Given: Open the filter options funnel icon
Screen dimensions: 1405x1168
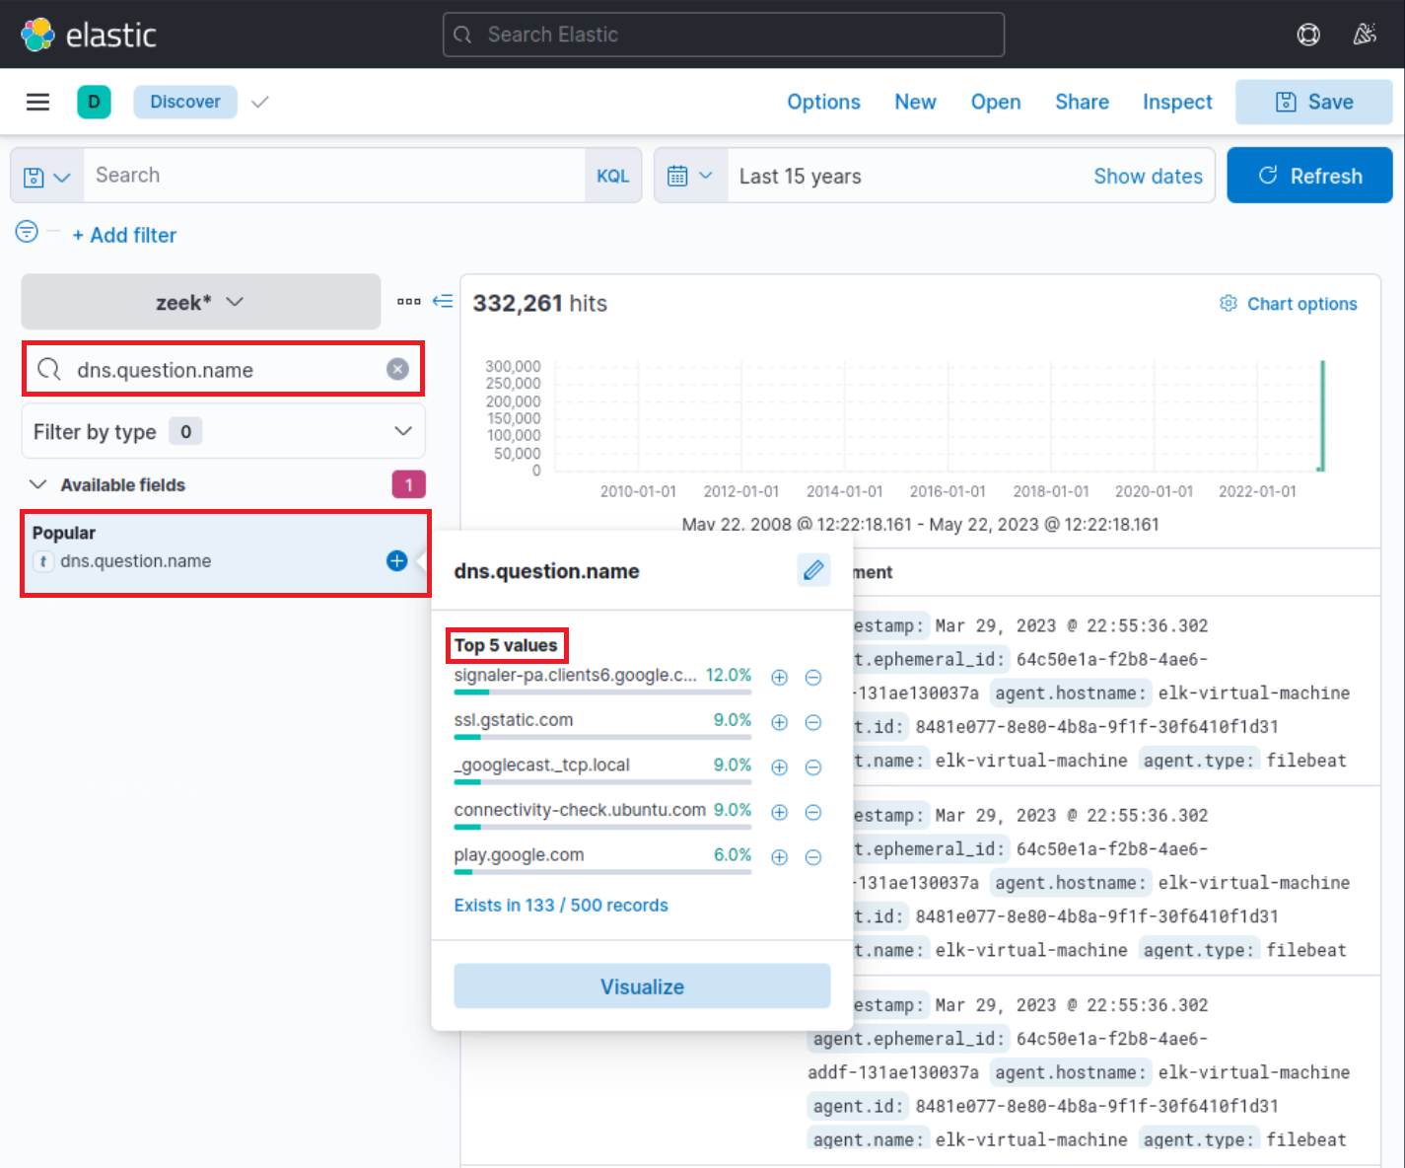Looking at the screenshot, I should pos(27,232).
